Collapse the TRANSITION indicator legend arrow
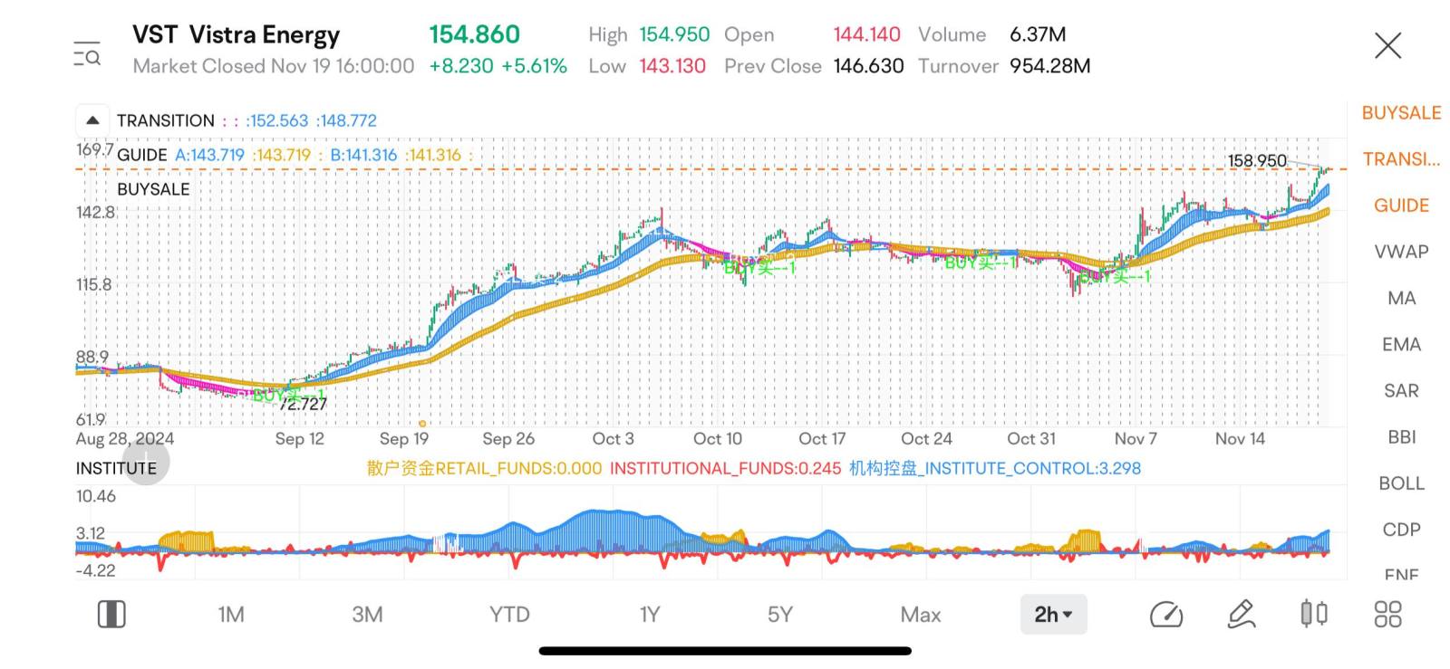Screen dimensions: 1450x669 pyautogui.click(x=92, y=120)
